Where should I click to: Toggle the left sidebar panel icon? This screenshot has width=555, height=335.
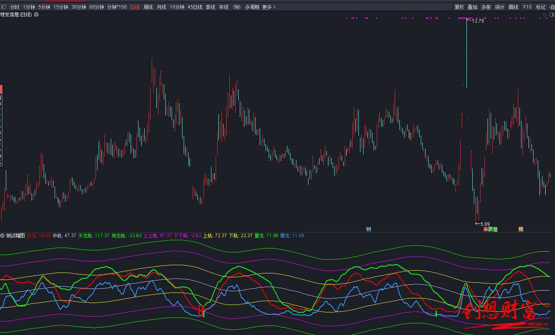tap(4, 7)
